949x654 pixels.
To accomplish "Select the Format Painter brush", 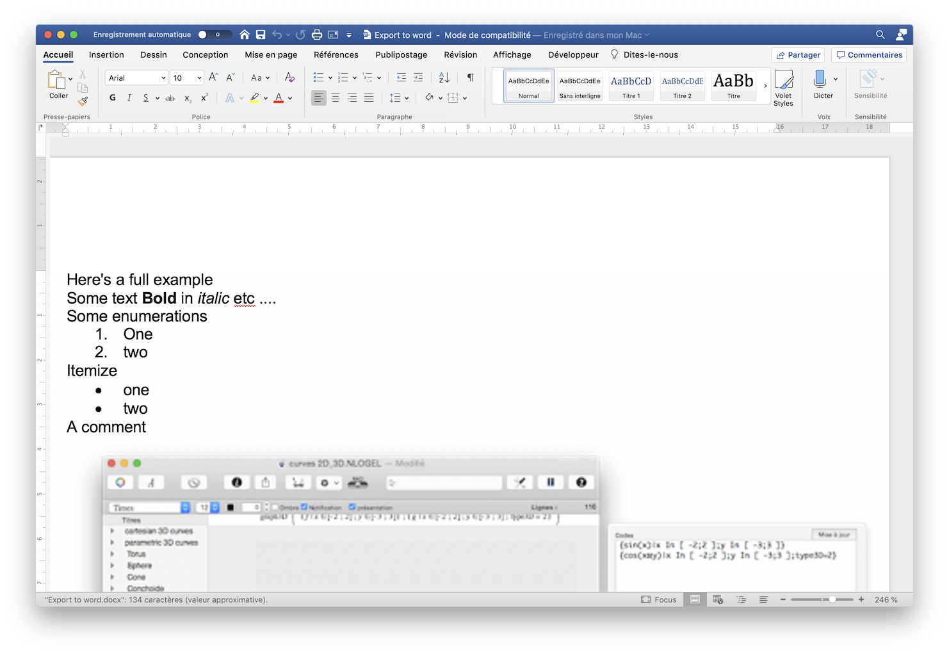I will click(83, 101).
